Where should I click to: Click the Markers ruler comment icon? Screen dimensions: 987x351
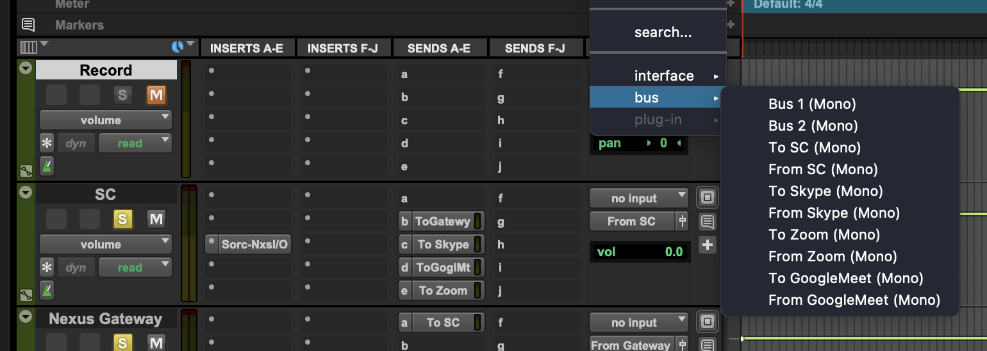(28, 25)
